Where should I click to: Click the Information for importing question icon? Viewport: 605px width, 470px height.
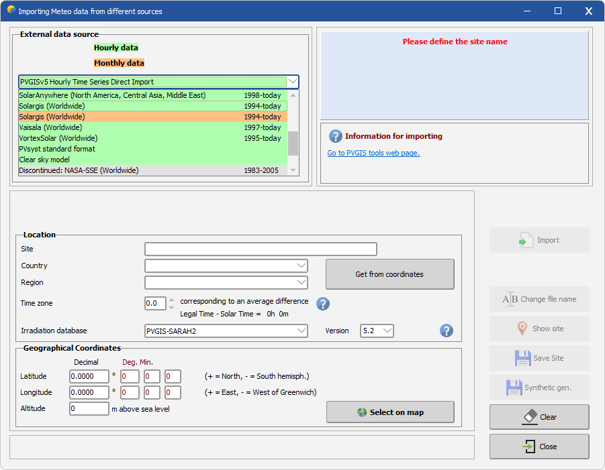[x=336, y=136]
